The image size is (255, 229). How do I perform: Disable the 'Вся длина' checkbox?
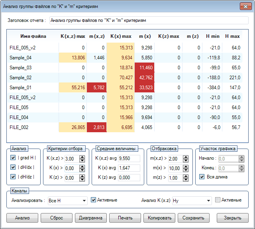coord(202,177)
